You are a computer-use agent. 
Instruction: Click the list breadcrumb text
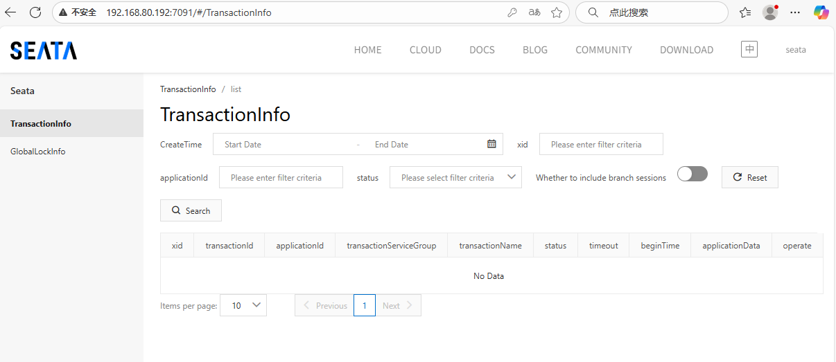pos(236,89)
